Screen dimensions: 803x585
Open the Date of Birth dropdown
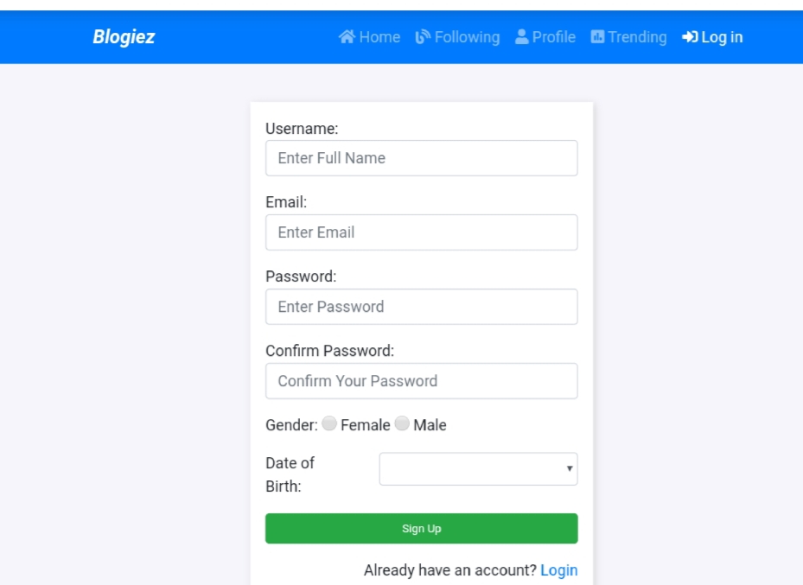click(x=478, y=469)
